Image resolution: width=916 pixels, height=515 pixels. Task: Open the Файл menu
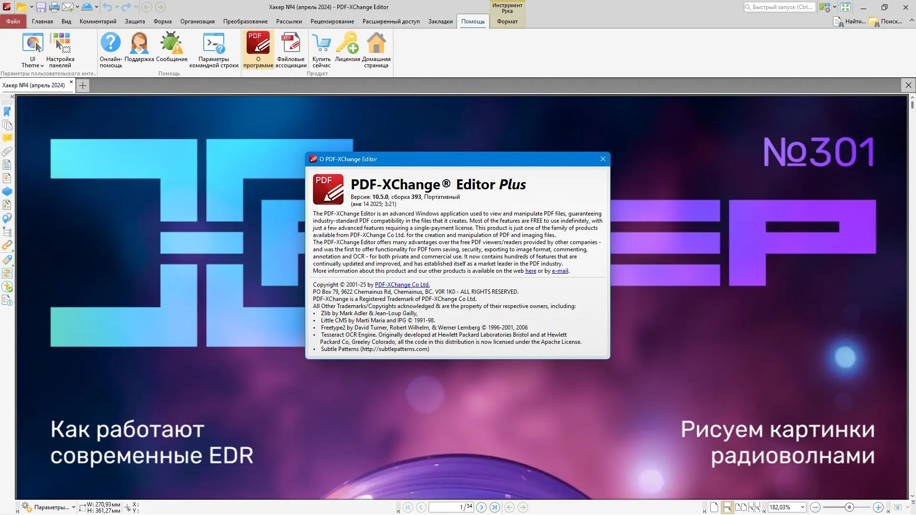click(x=13, y=21)
